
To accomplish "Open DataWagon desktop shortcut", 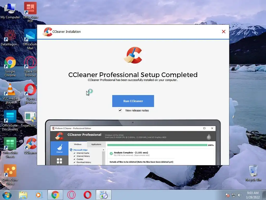I will click(x=10, y=38).
